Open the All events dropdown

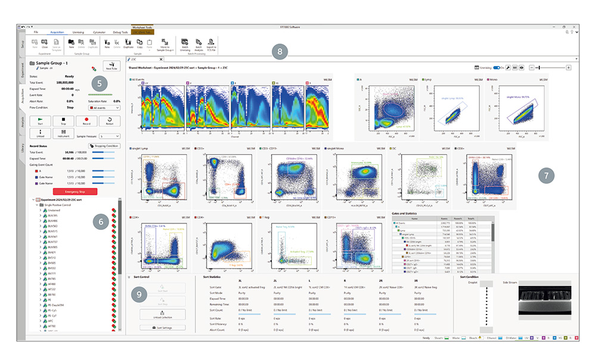click(104, 108)
